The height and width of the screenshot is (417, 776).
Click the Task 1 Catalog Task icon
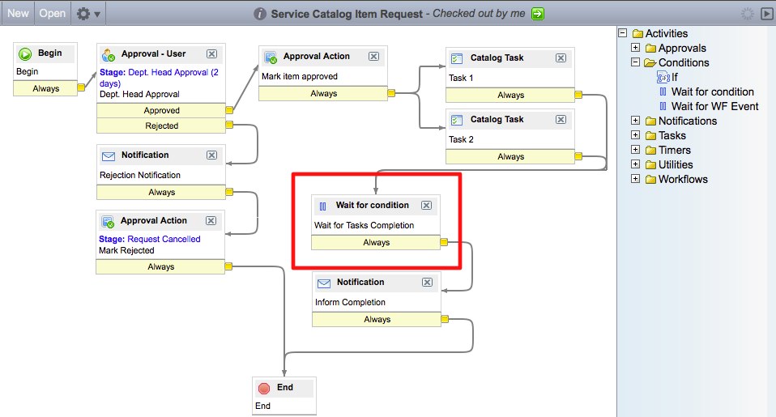click(x=456, y=59)
